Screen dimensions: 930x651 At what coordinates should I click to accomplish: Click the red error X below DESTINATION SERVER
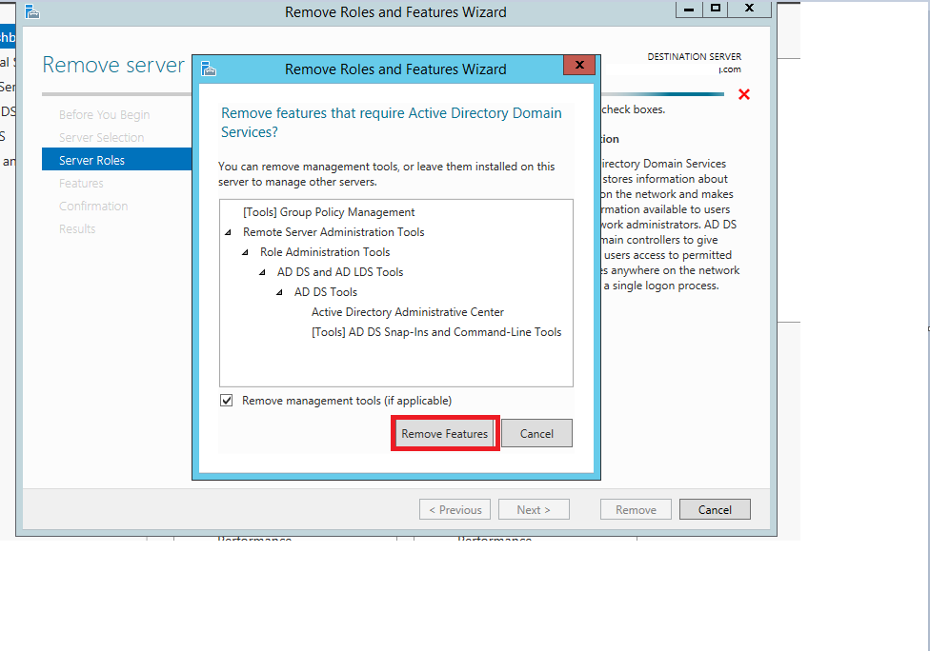coord(745,94)
